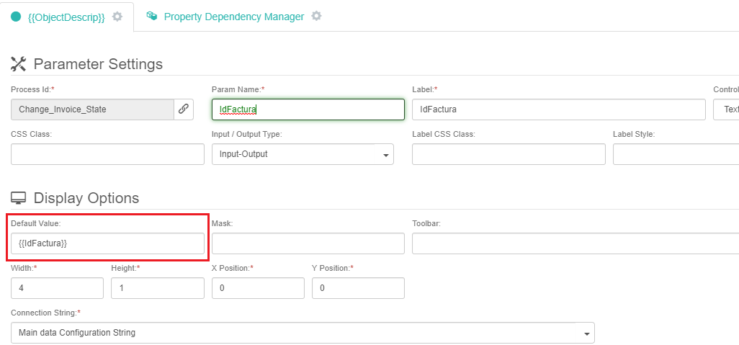Click the cubes icon on Property Dependency Manager tab
The image size is (739, 345).
coord(151,16)
